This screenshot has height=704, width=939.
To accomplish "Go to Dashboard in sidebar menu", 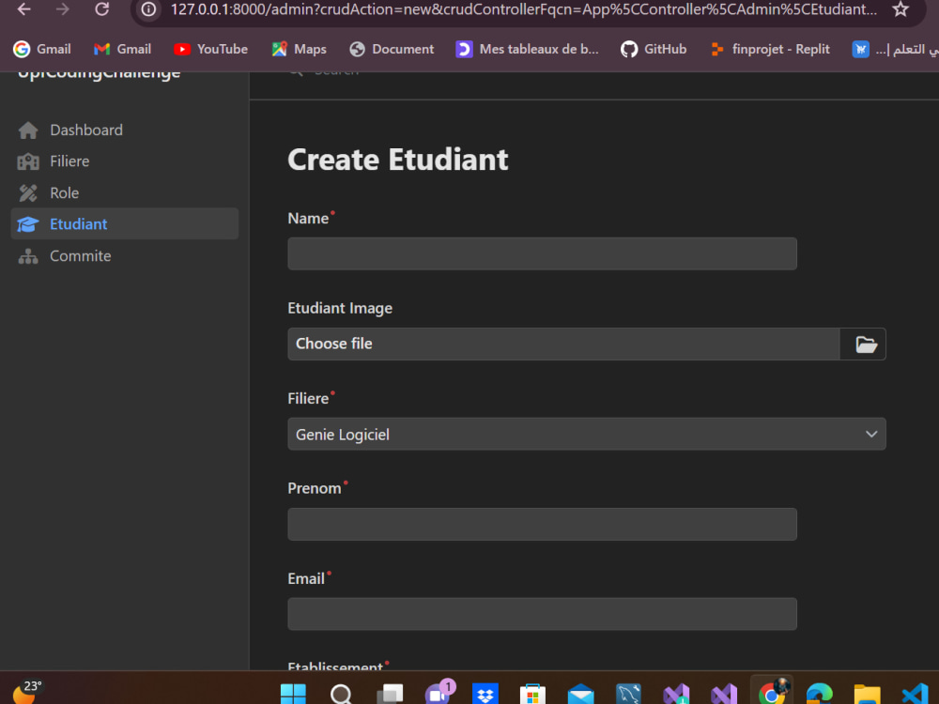I will 86,130.
